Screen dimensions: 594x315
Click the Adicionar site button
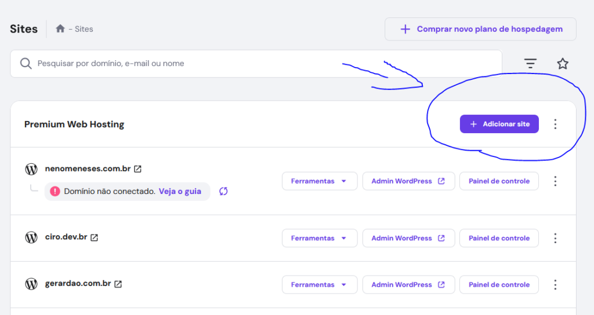[499, 124]
